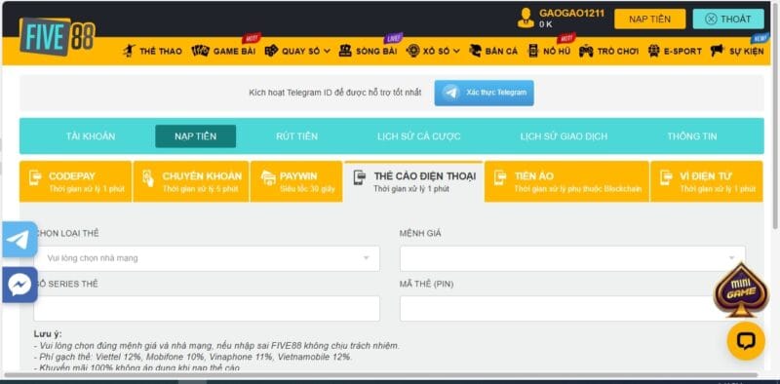Choose the Paywin deposit method
The height and width of the screenshot is (384, 780).
tap(296, 181)
